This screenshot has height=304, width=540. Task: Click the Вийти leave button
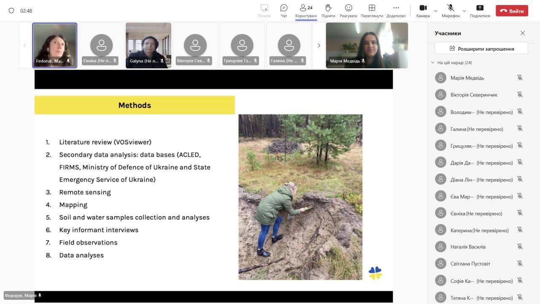point(512,11)
